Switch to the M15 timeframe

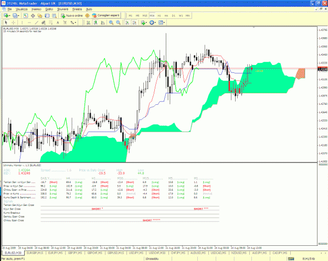145,16
